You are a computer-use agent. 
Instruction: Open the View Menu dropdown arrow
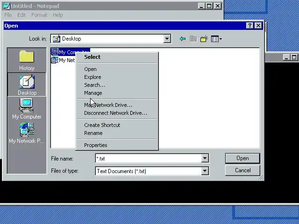221,39
